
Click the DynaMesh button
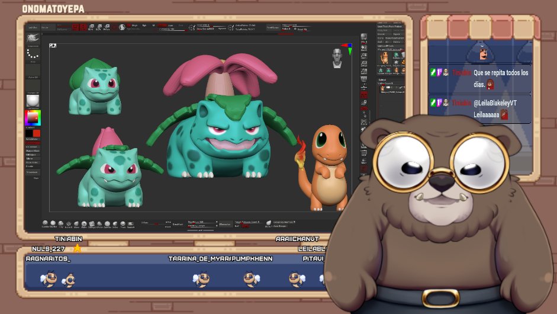click(178, 224)
